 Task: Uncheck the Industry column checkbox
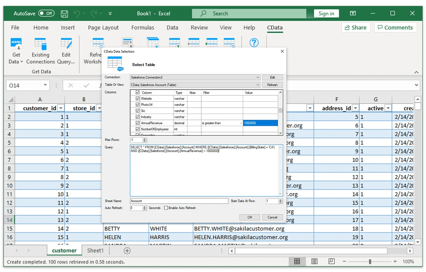[138, 117]
